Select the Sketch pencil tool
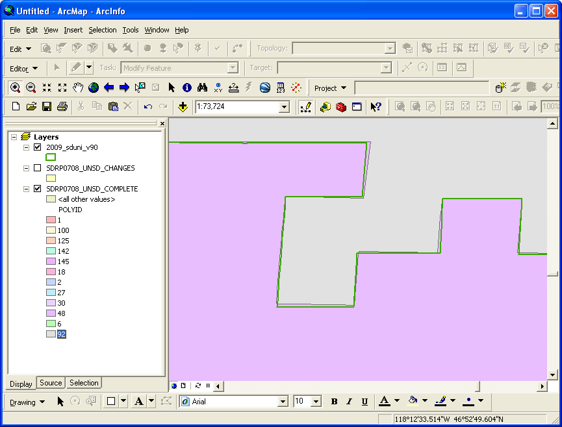 tap(76, 68)
